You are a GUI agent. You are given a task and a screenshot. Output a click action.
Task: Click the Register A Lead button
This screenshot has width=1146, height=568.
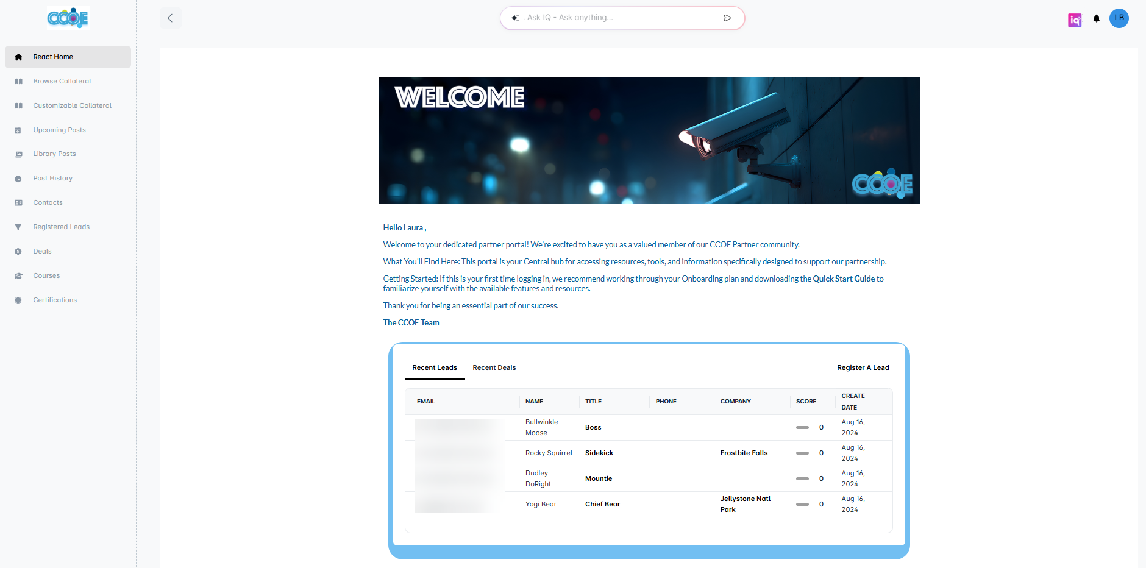863,367
